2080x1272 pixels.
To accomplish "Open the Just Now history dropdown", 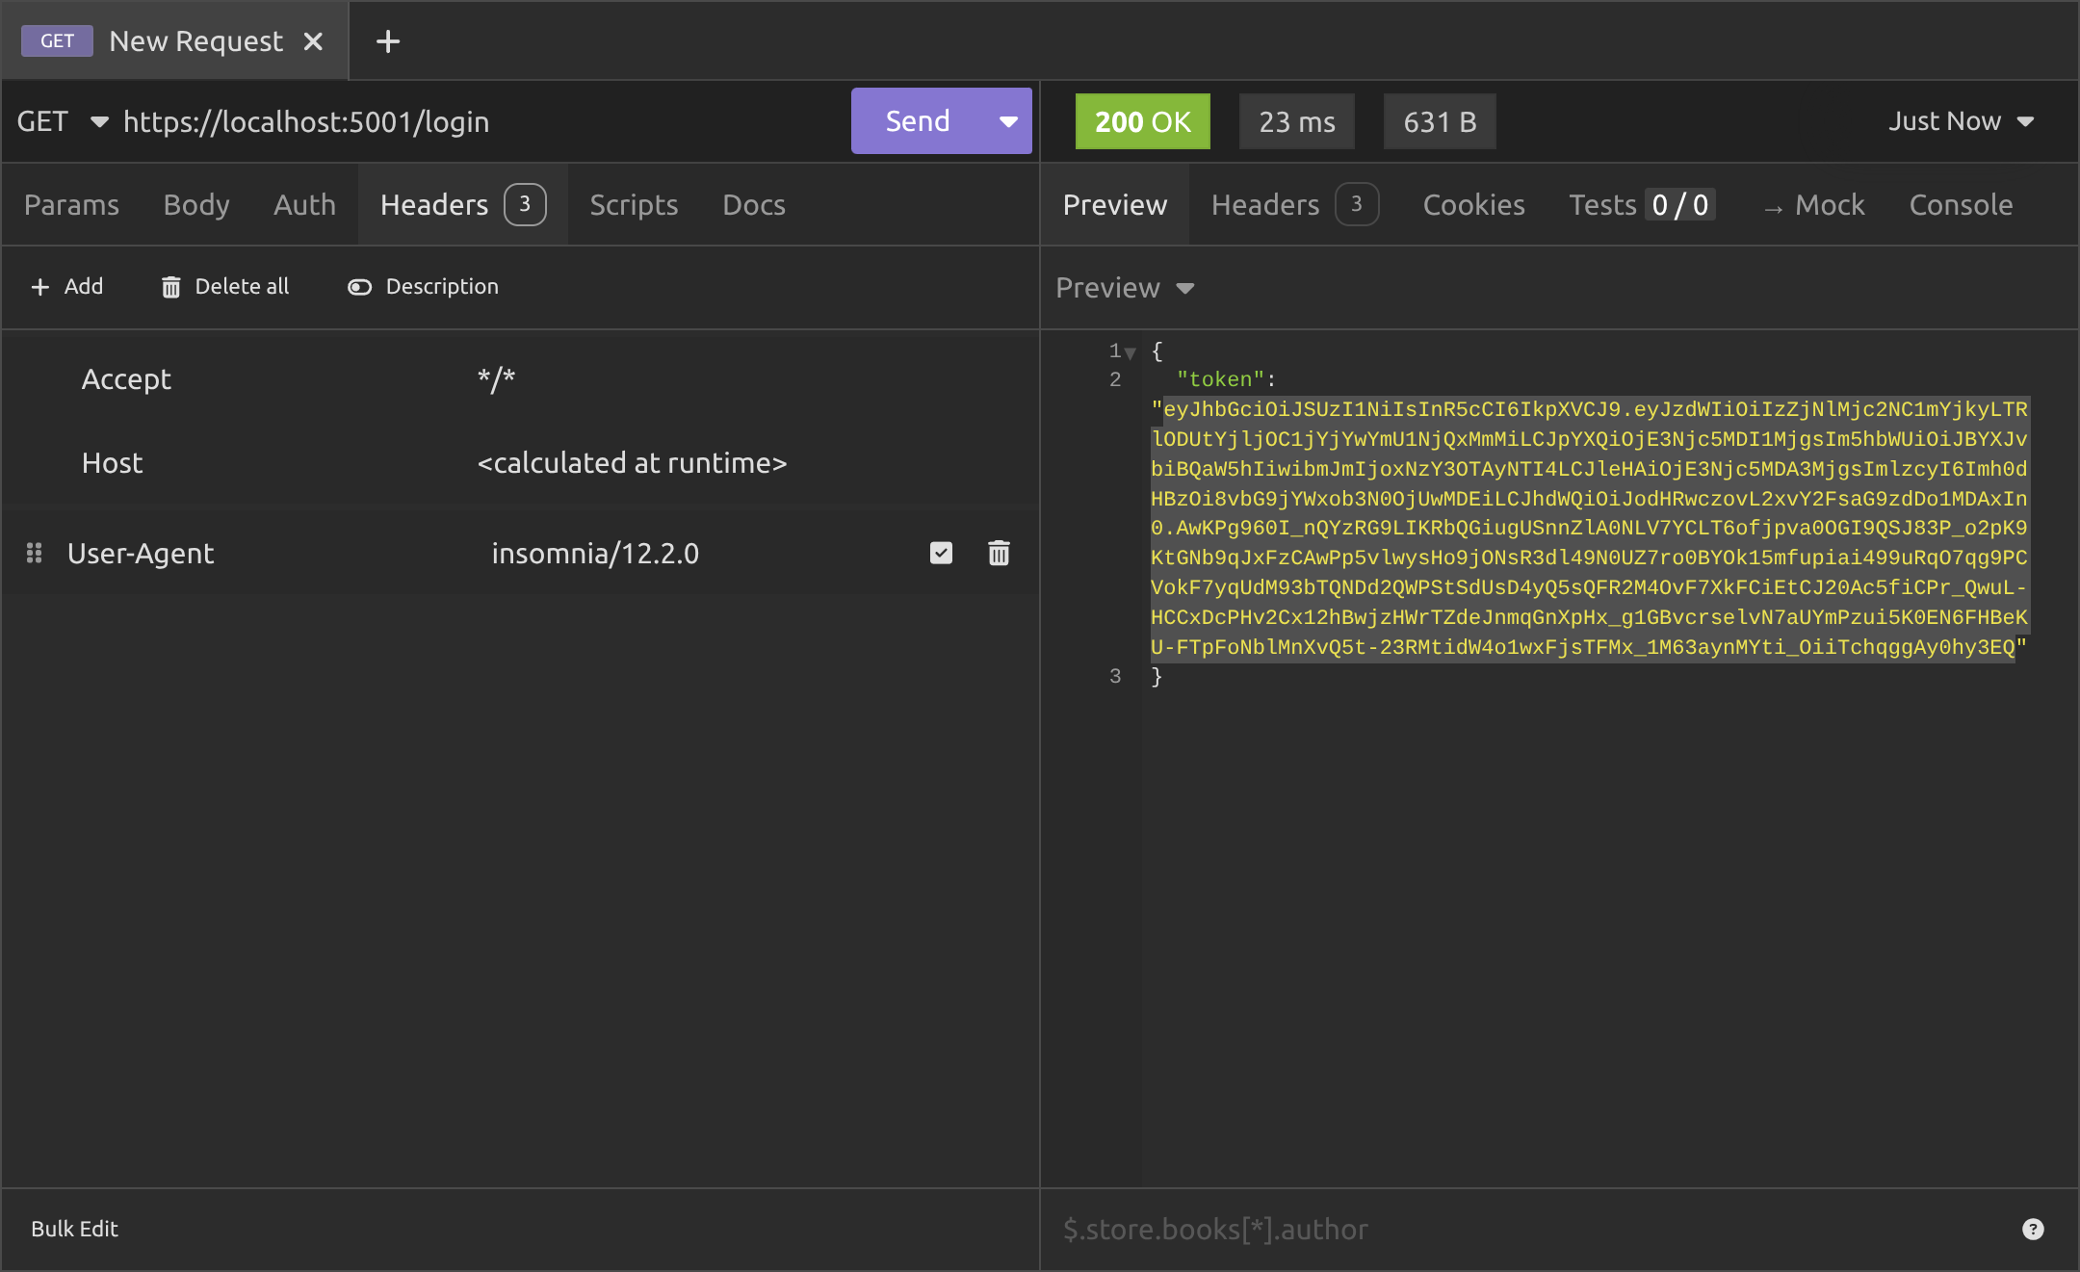I will point(1961,121).
